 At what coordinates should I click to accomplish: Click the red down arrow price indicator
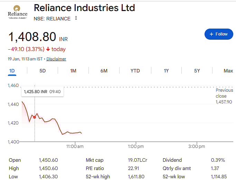point(48,49)
